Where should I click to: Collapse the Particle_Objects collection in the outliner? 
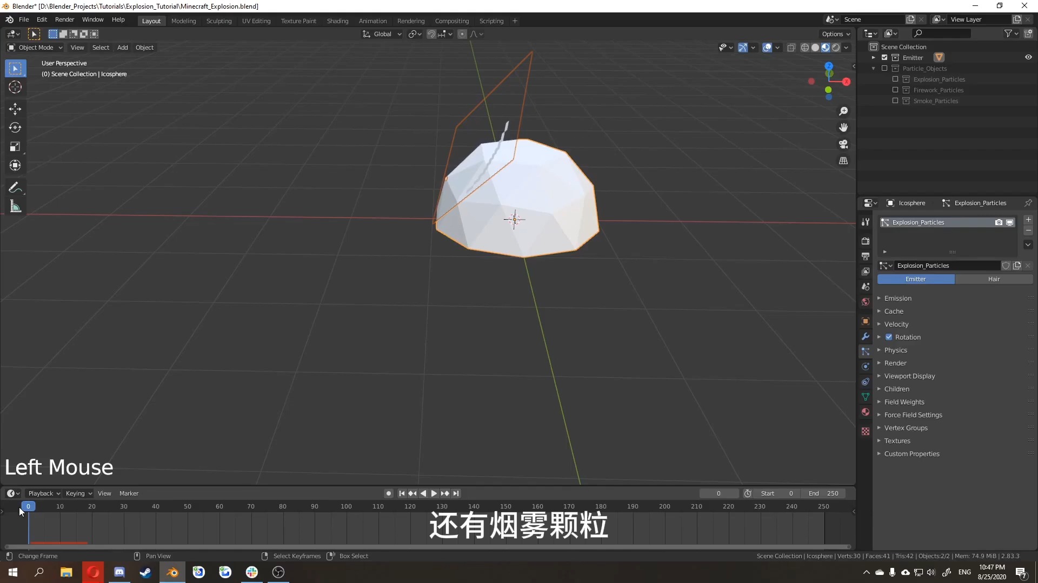875,69
